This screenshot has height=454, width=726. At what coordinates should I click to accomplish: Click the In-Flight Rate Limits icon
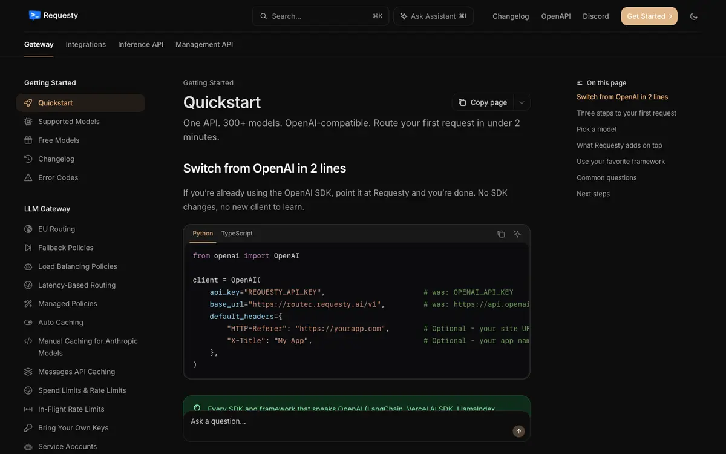[28, 410]
